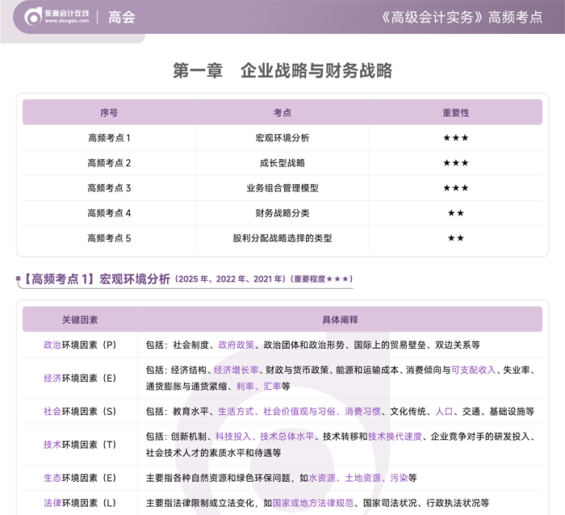
Task: Click the three stars in 业务组合管理模型 row
Action: [455, 188]
